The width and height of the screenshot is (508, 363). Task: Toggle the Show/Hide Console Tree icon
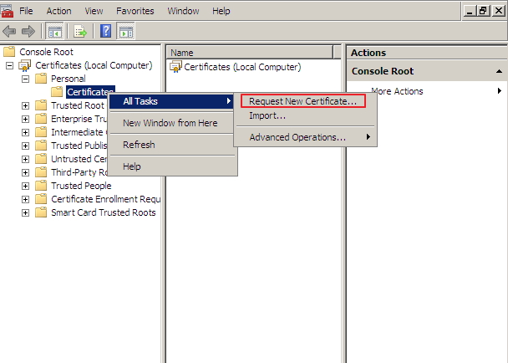[54, 32]
